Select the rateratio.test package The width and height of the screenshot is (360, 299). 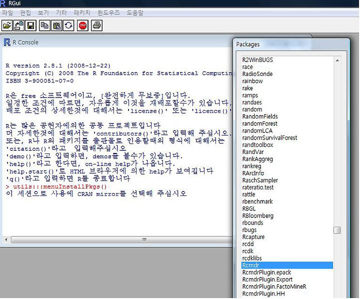(x=287, y=187)
